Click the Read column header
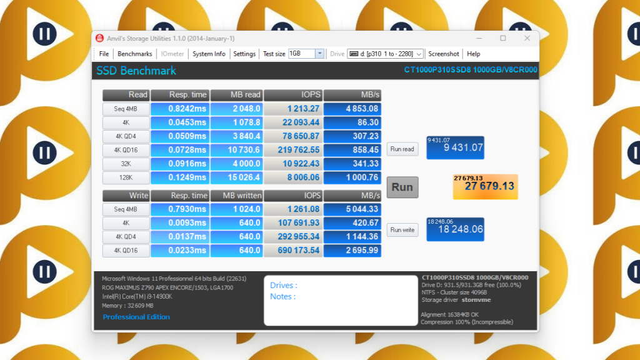The height and width of the screenshot is (360, 640). pyautogui.click(x=126, y=95)
